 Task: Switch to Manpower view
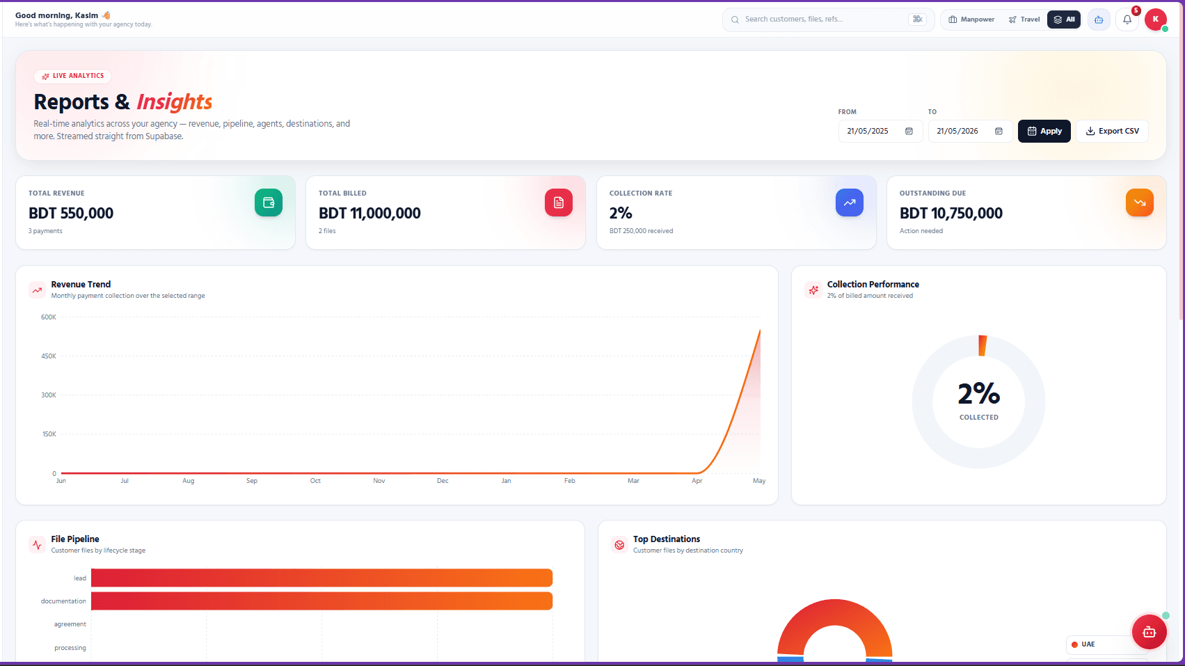pyautogui.click(x=971, y=19)
